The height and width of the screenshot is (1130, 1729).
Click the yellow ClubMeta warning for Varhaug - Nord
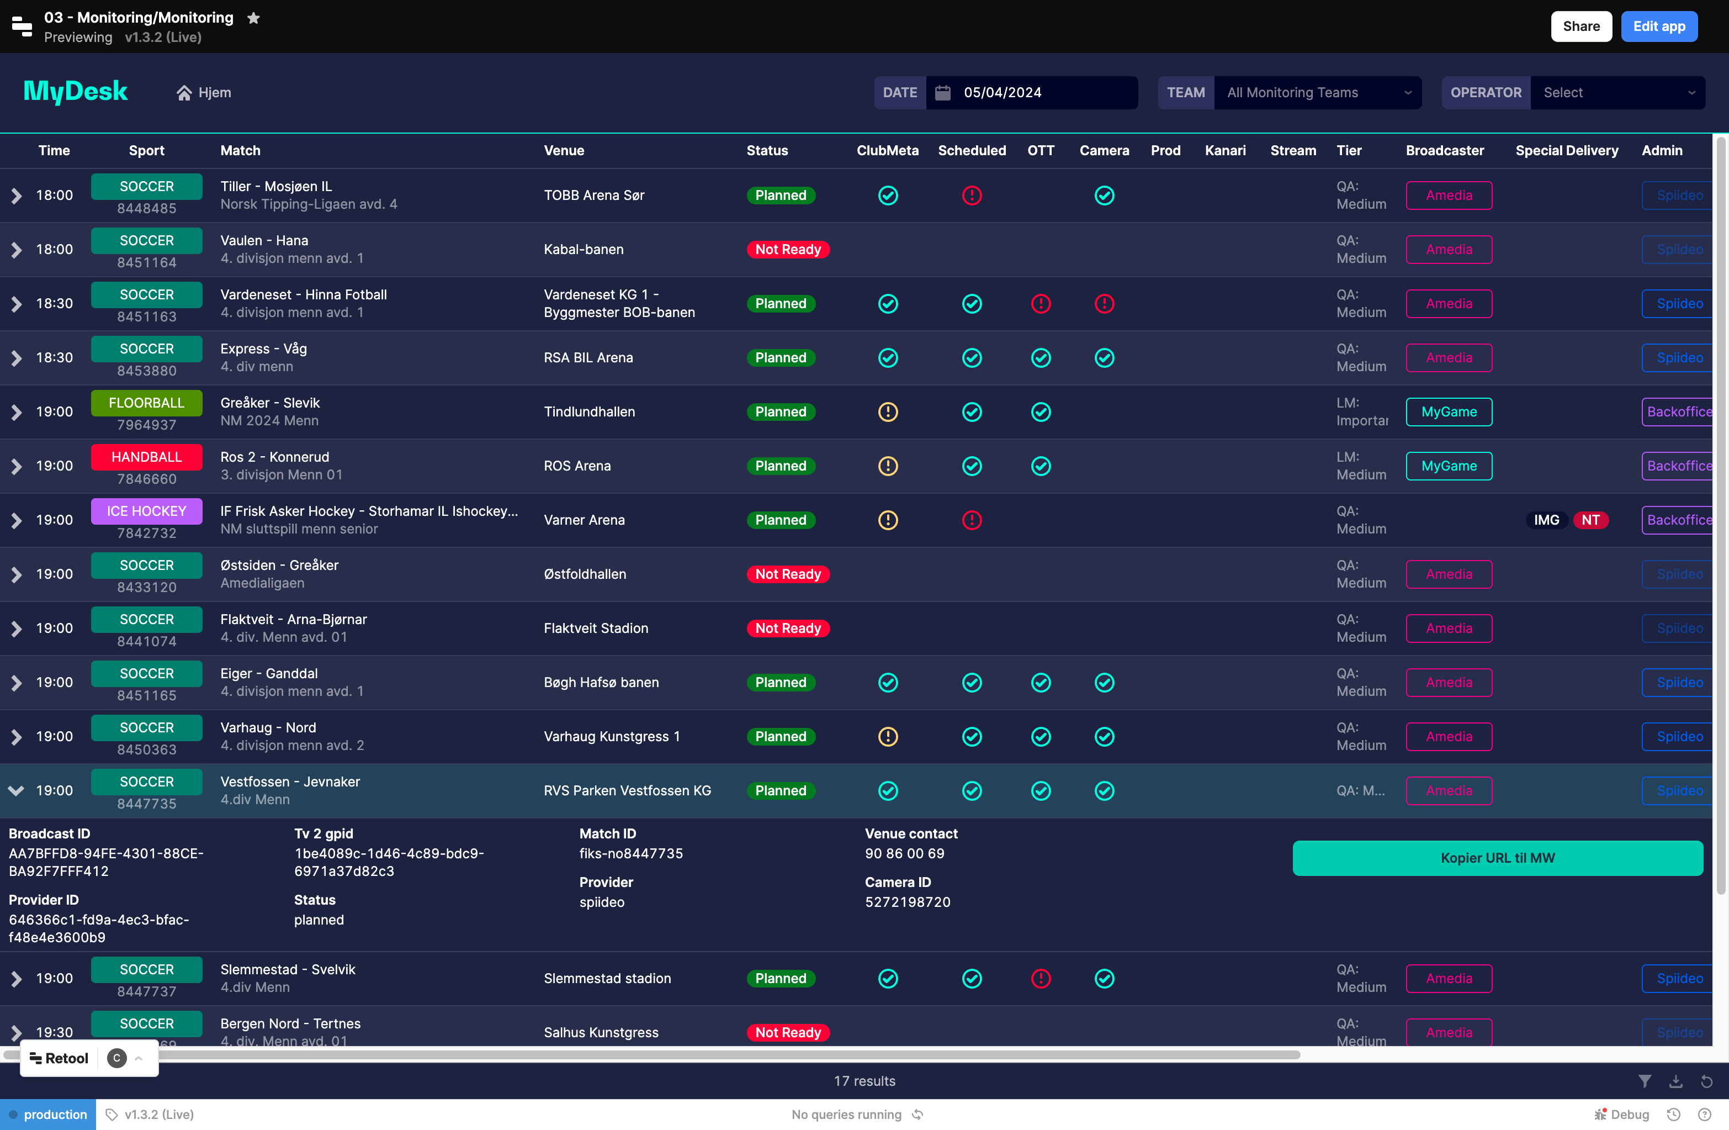point(888,737)
